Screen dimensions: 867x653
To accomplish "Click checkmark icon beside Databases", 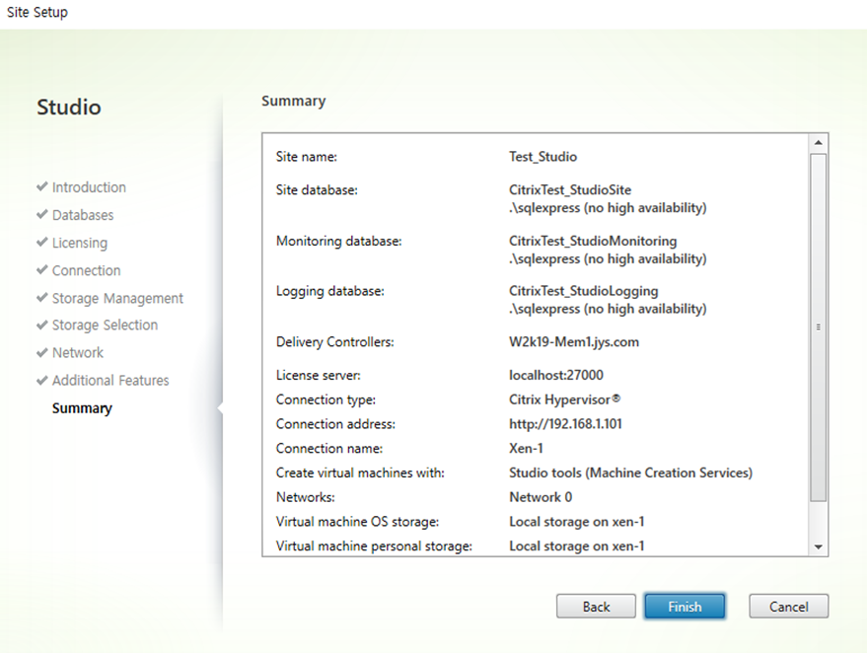I will click(42, 214).
